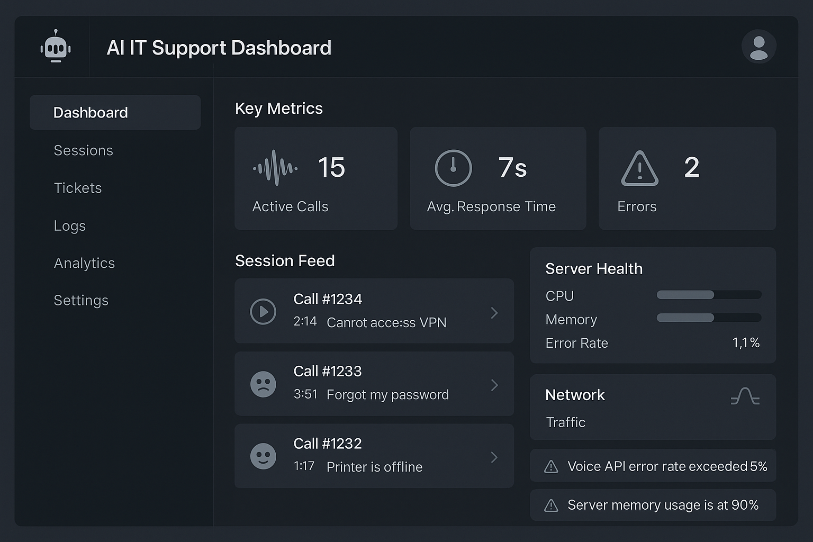The width and height of the screenshot is (813, 542).
Task: Click the waveform icon on Active Calls
Action: (276, 168)
